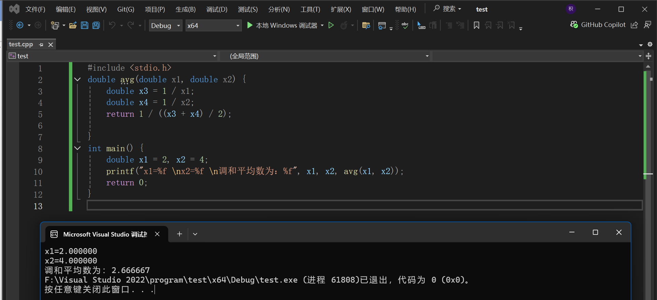Open the 调试(D) menu
The width and height of the screenshot is (657, 300).
217,9
